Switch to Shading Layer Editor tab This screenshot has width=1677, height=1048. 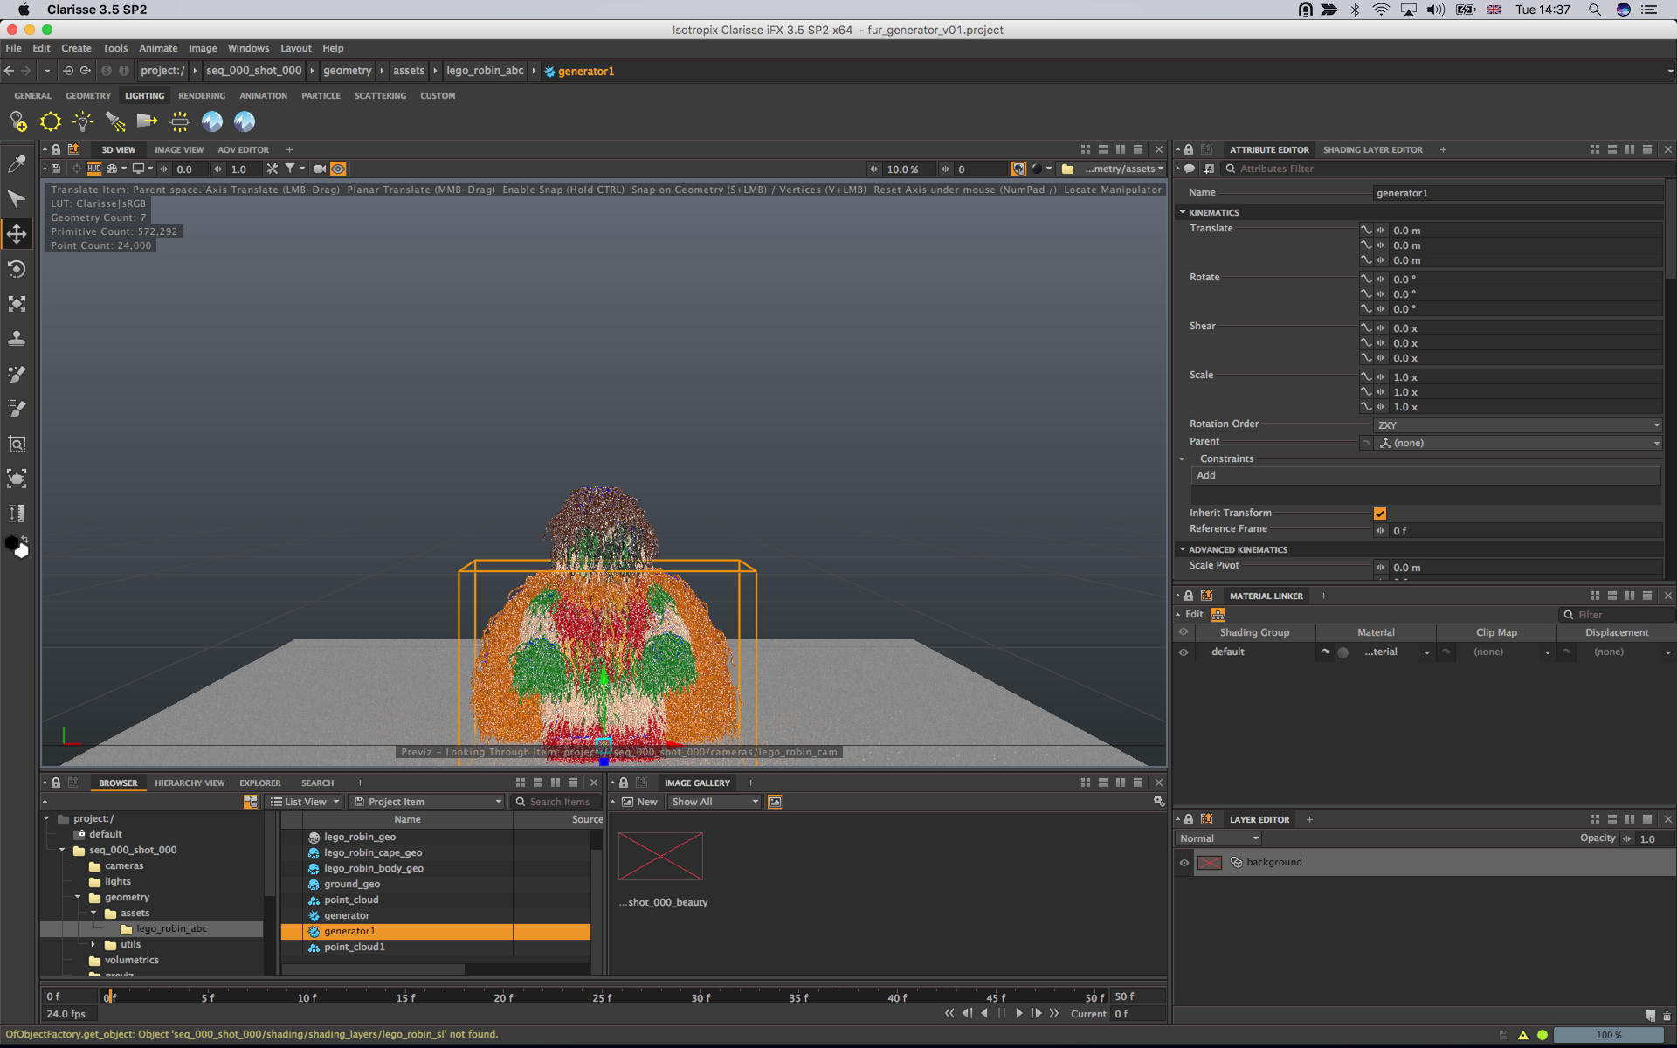(1372, 149)
